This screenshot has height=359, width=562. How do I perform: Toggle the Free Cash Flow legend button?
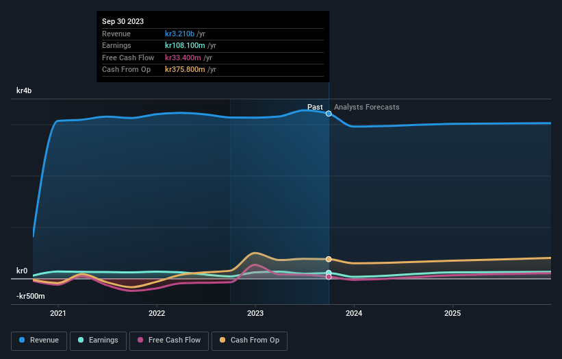[x=169, y=341]
